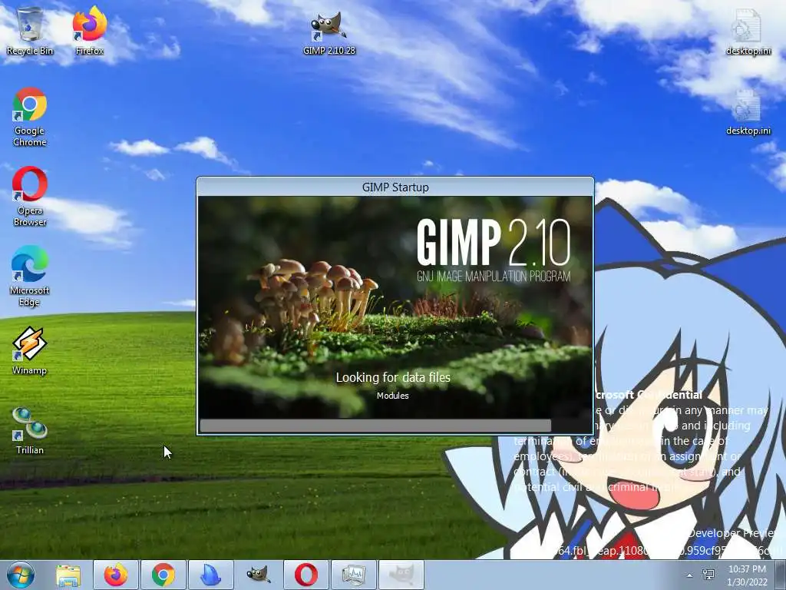Switch to Chrome in the taskbar
786x590 pixels.
tap(163, 575)
